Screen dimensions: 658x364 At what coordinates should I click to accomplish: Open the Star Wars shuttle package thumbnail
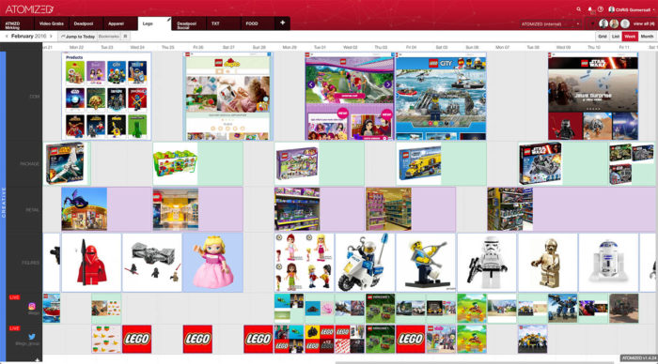65,163
